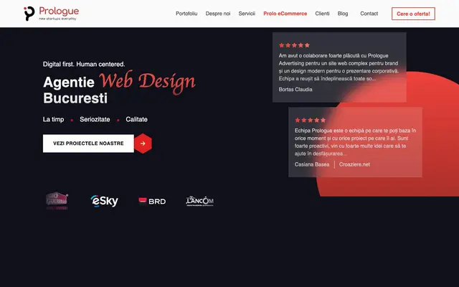Click the Bortas Claudia reviewer name
459x287 pixels.
click(295, 89)
